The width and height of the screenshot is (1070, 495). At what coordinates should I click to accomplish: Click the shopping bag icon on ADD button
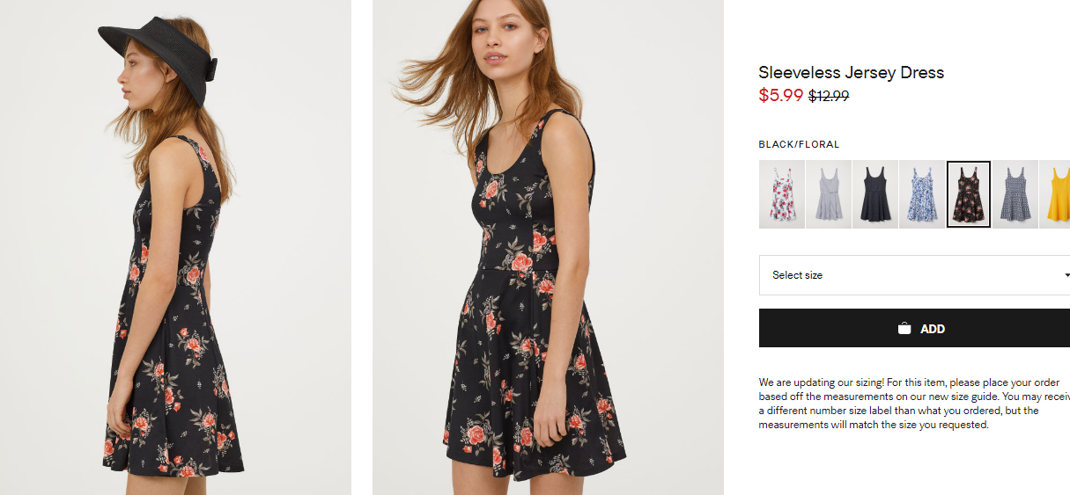[904, 329]
